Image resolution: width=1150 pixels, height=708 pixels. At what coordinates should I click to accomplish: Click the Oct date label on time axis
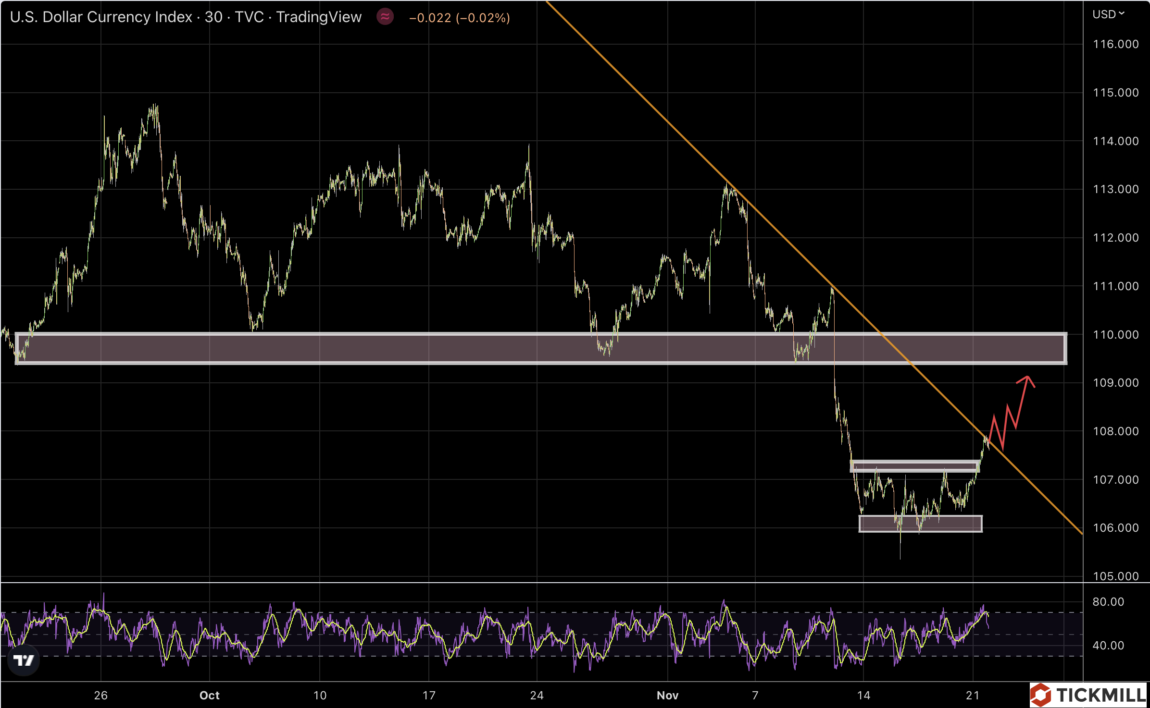coord(209,695)
